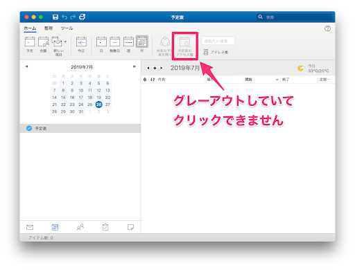The image size is (355, 270).
Task: Go to today using 今日 icon
Action: pyautogui.click(x=81, y=44)
